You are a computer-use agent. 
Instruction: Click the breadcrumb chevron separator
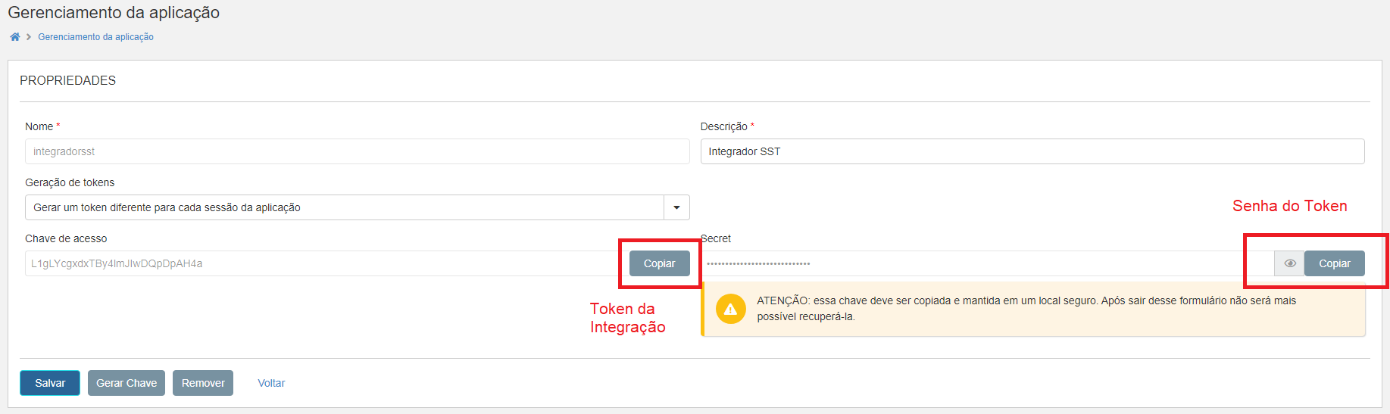click(29, 37)
